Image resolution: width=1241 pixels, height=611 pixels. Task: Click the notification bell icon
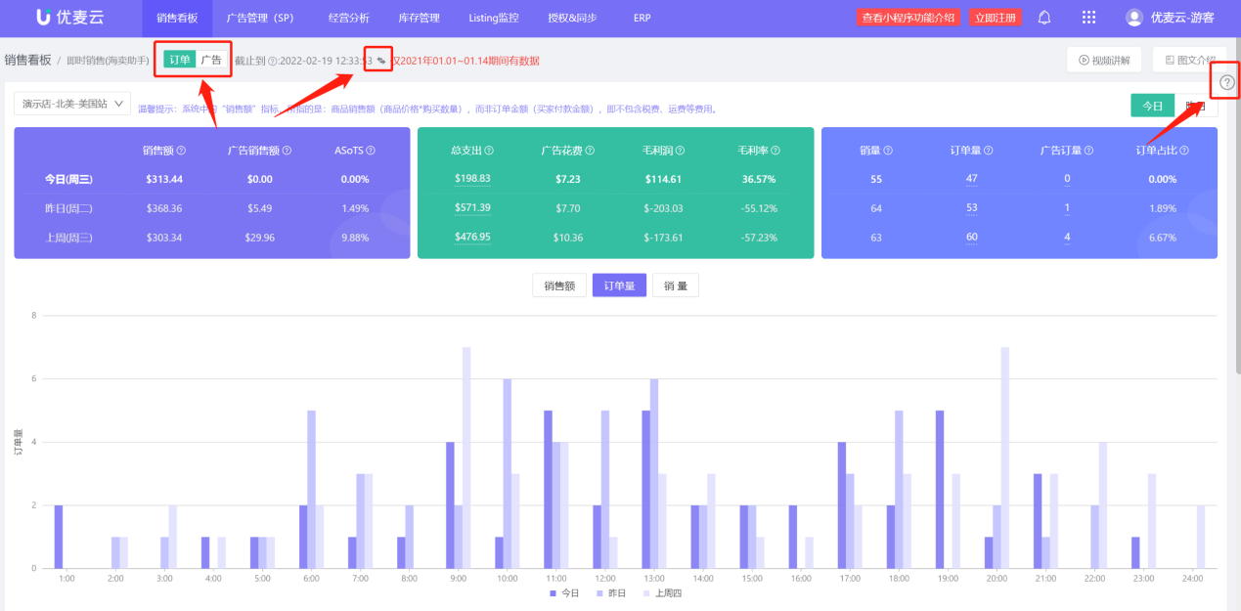tap(1044, 18)
